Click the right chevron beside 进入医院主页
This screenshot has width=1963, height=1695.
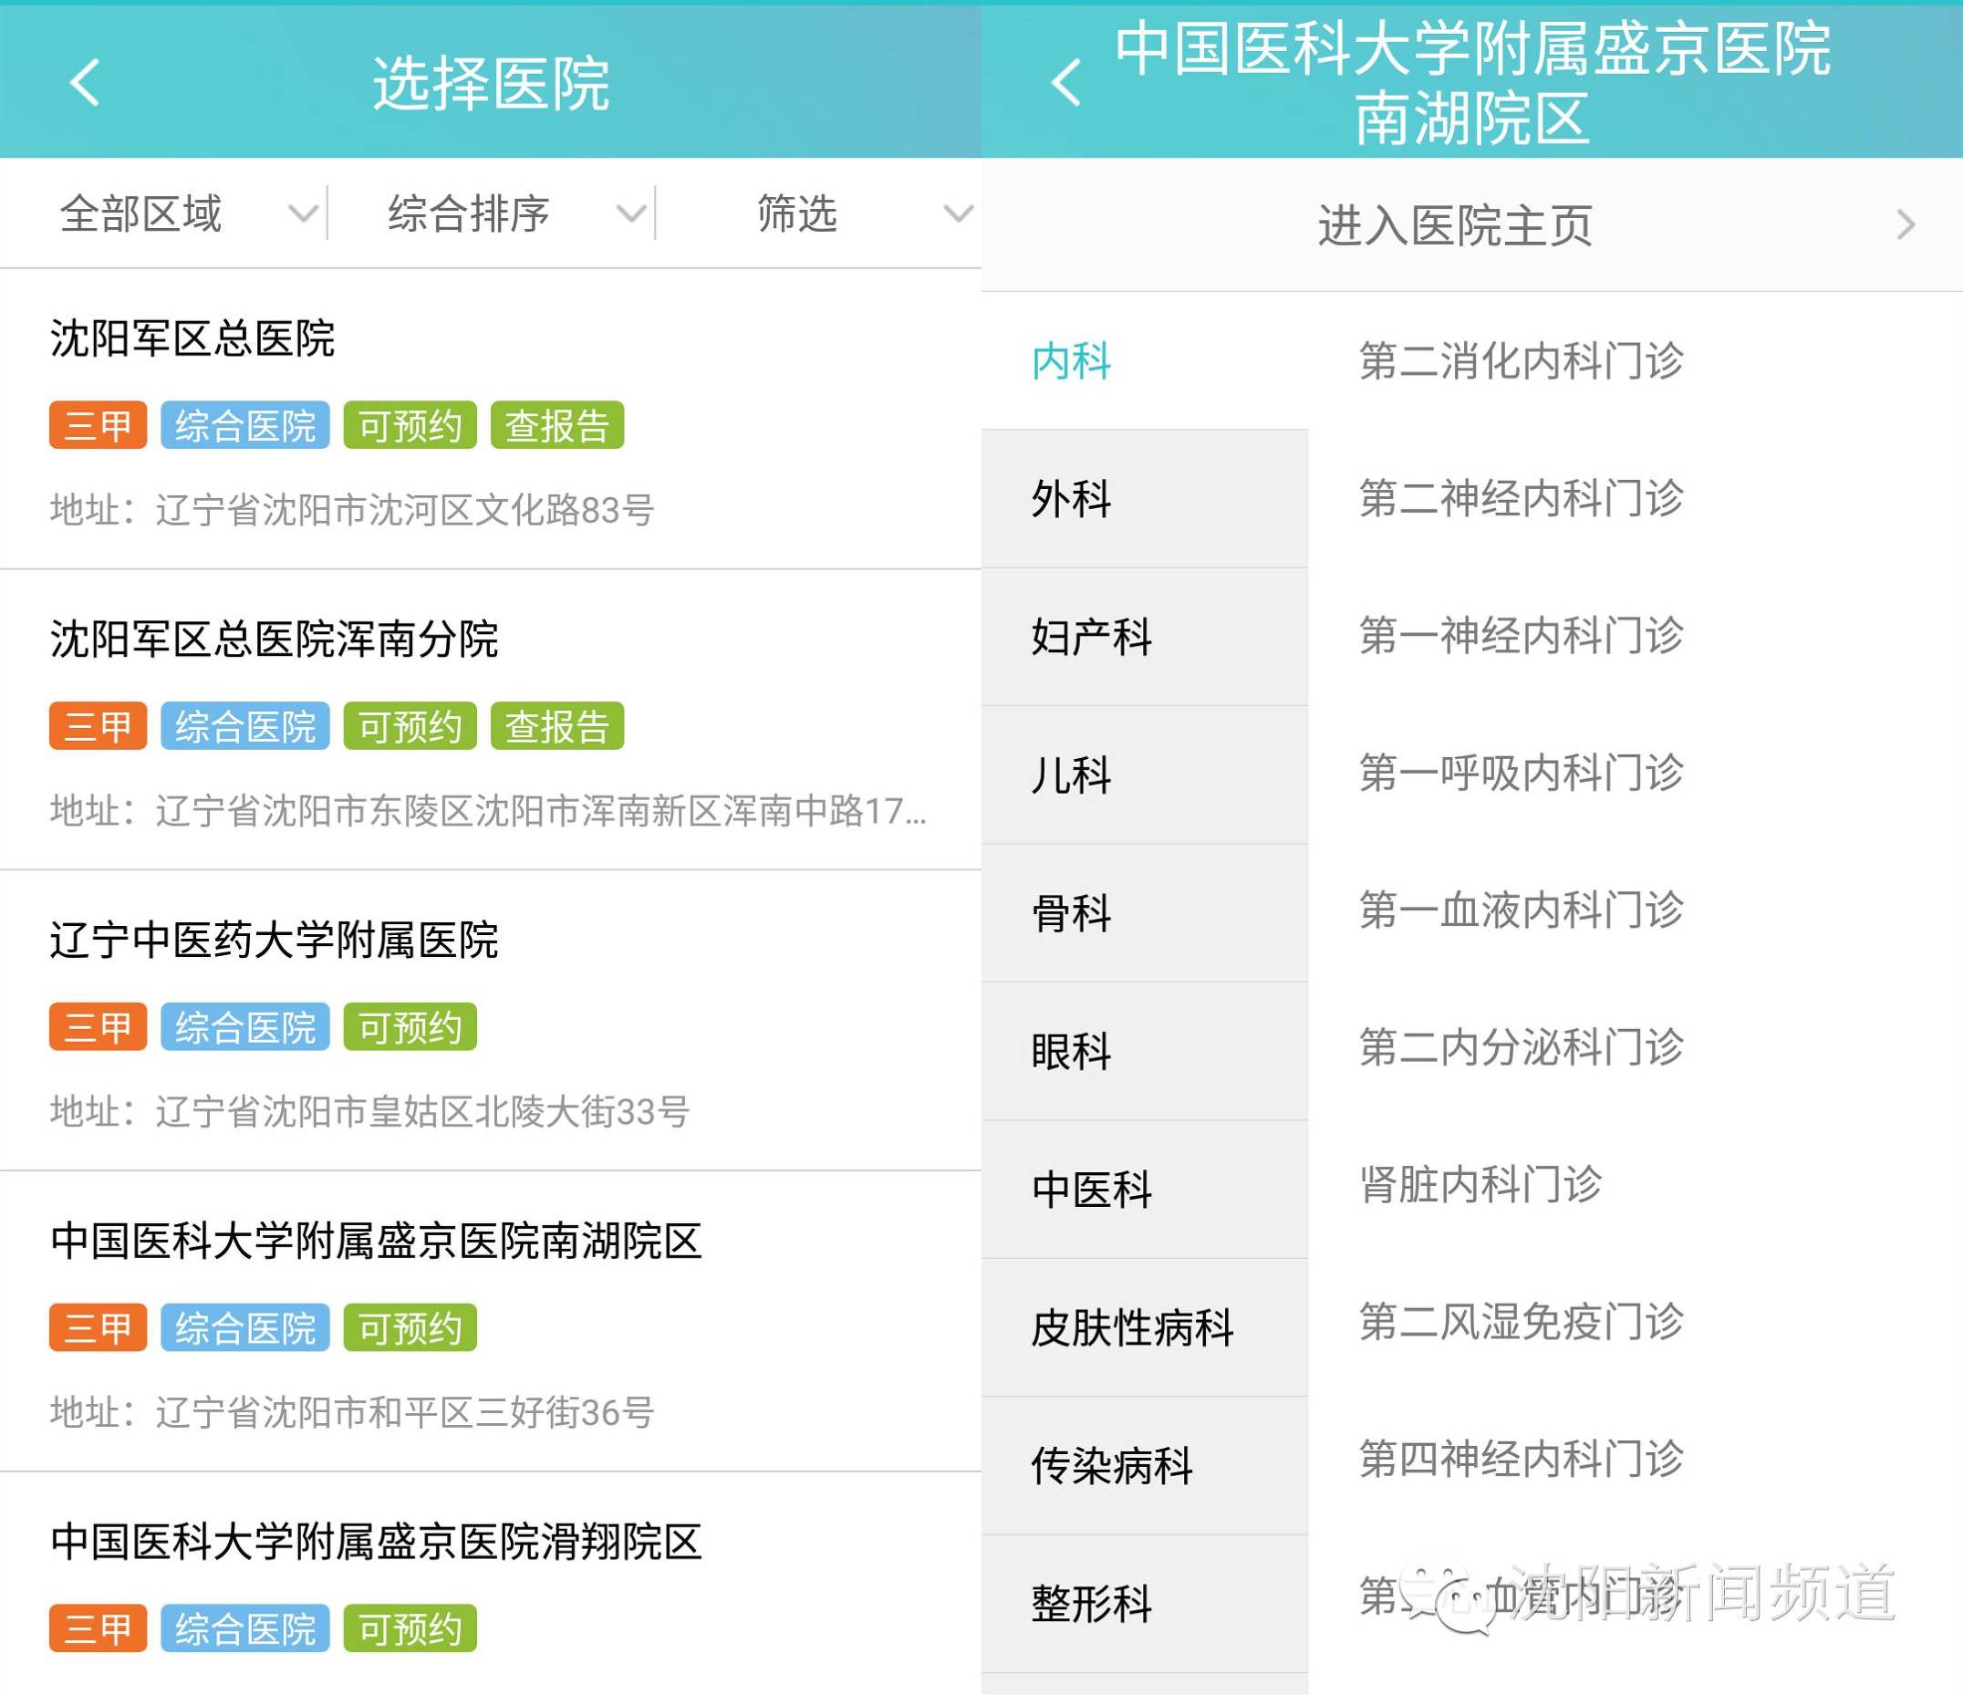(x=1906, y=224)
